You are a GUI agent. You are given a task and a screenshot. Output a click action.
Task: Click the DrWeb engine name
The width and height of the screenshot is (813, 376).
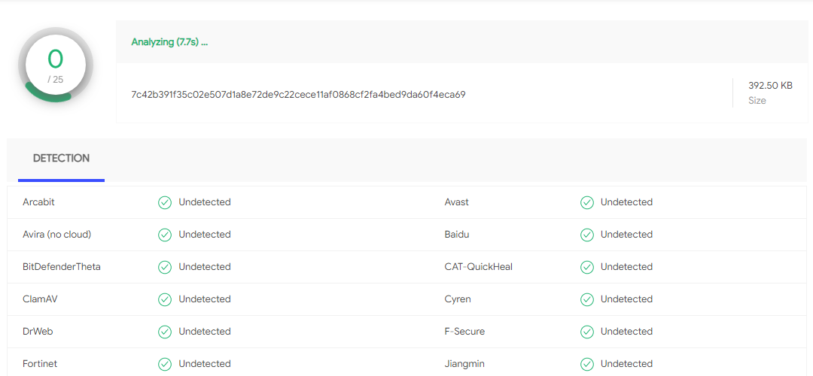coord(38,331)
